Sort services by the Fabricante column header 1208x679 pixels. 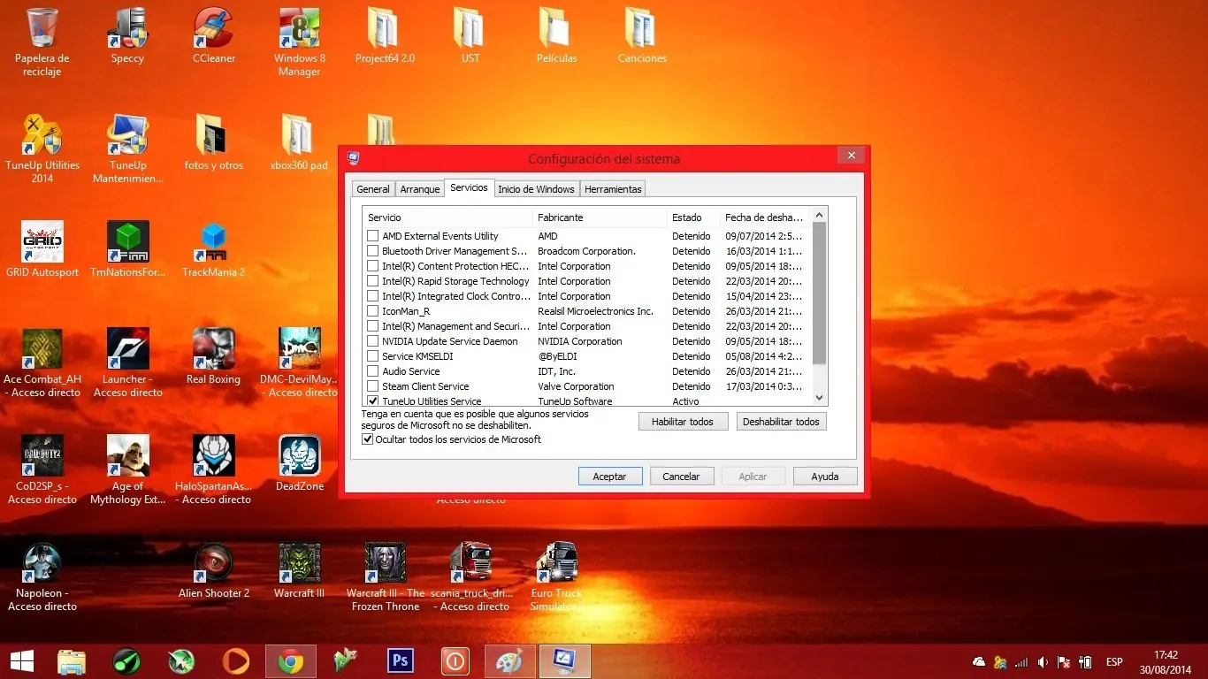click(x=600, y=217)
